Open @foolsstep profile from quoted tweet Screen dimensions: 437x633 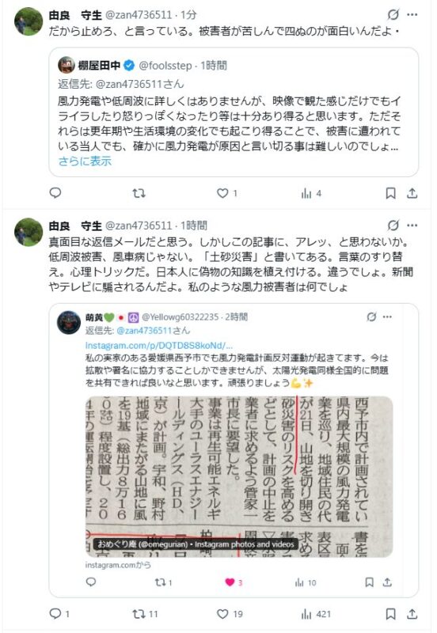coord(165,66)
